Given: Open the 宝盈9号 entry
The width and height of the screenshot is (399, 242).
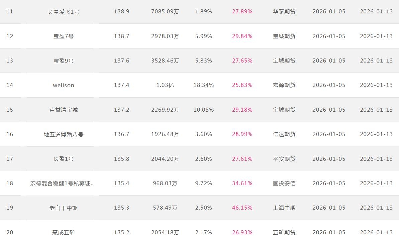Looking at the screenshot, I should 64,61.
